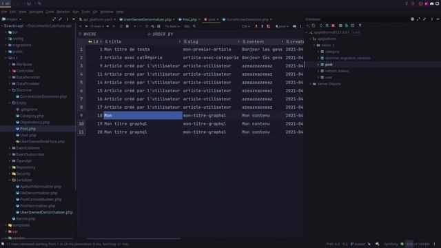Open the File menu
Screen dimensions: 441x248
pyautogui.click(x=4, y=12)
